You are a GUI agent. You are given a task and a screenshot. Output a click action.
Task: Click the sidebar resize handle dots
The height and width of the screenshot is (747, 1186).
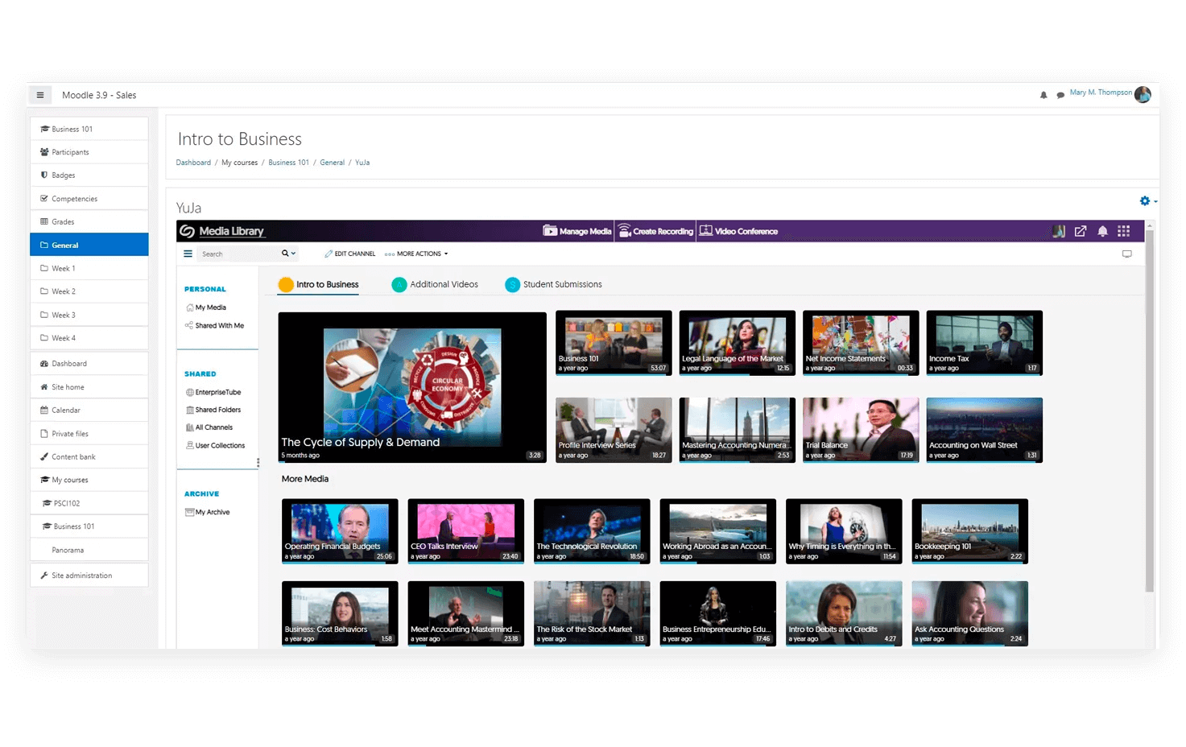[x=258, y=463]
